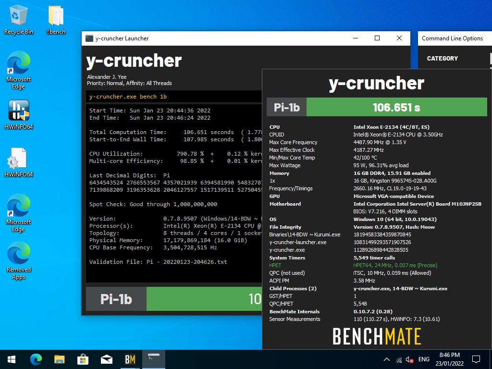Click the '95 W, 96.31% avg load' value
This screenshot has width=492, height=369.
pyautogui.click(x=381, y=165)
